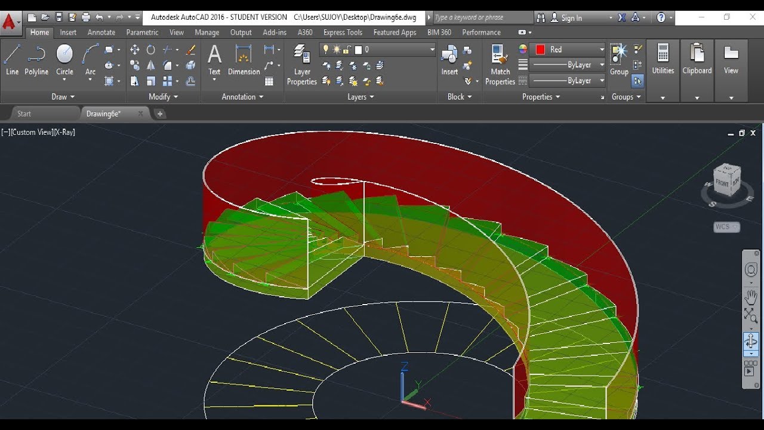Viewport: 764px width, 430px height.
Task: Select the Line tool
Action: point(12,60)
